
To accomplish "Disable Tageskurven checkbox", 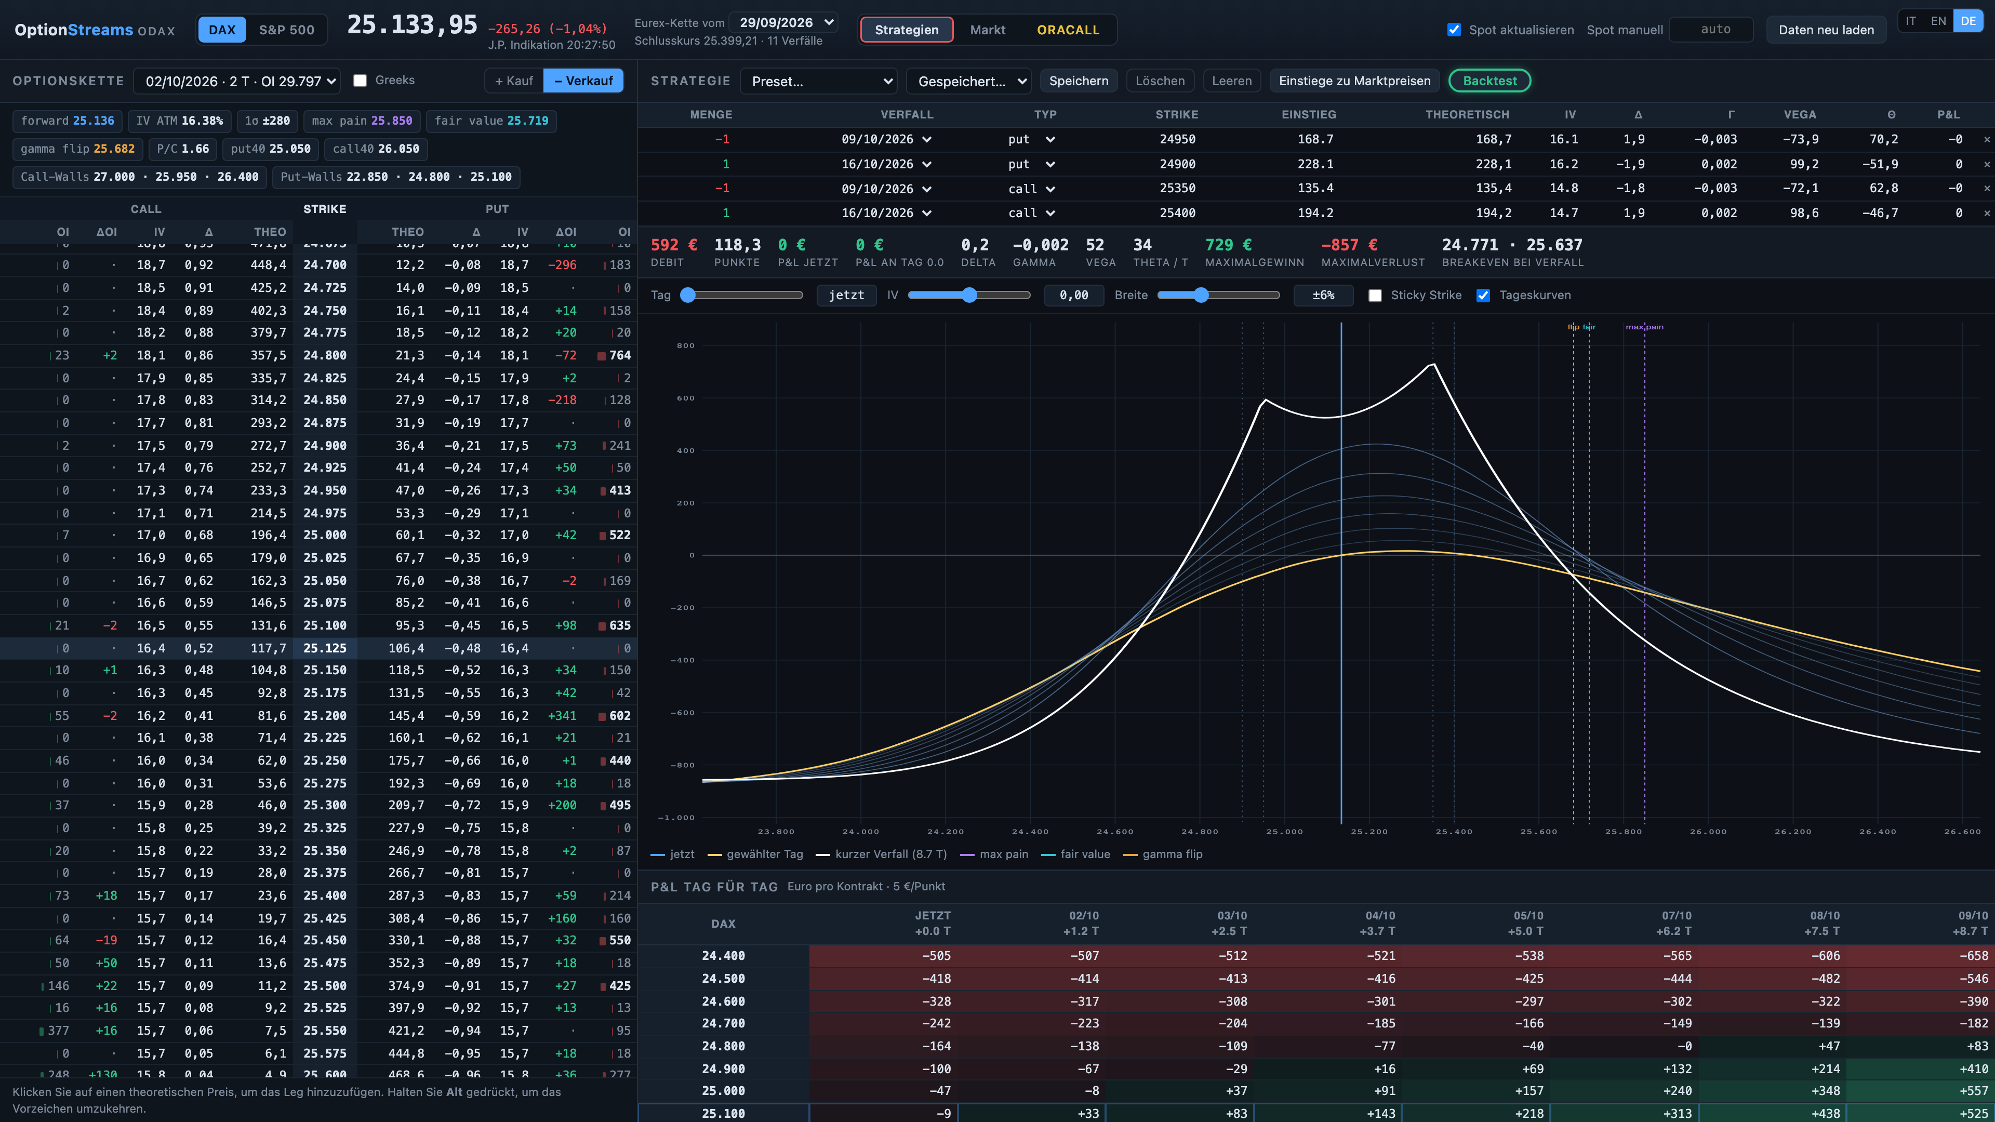I will click(x=1483, y=295).
